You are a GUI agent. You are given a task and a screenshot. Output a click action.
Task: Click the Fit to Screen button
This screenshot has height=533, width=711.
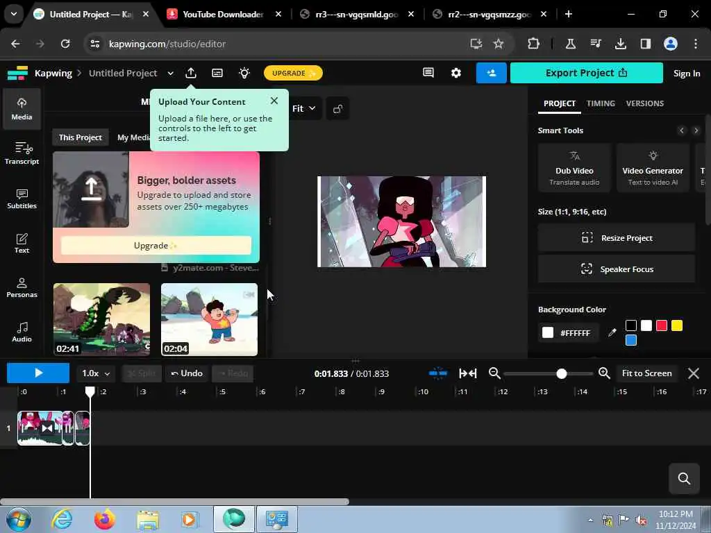click(x=646, y=373)
